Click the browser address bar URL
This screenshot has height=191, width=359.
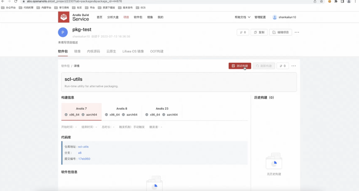[74, 1]
